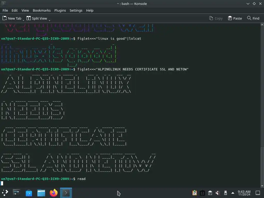Image resolution: width=264 pixels, height=198 pixels.
Task: Click the ALPINELINUX NEEDS CERTIFICATE command line
Action: pos(133,69)
